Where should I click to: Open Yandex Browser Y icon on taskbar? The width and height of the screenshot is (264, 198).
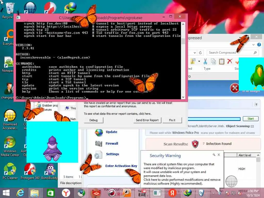(x=66, y=193)
